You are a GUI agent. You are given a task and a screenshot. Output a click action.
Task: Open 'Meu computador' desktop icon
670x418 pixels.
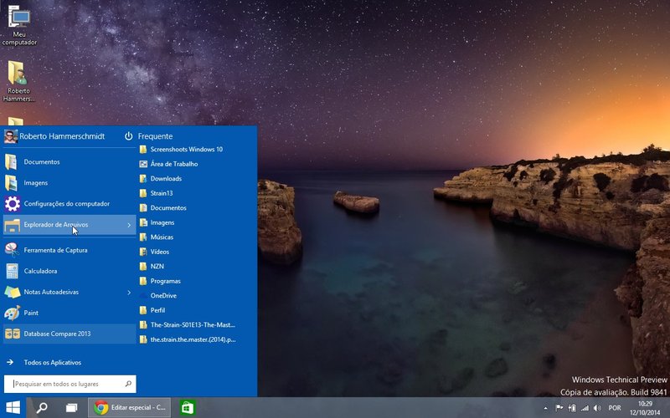[19, 25]
